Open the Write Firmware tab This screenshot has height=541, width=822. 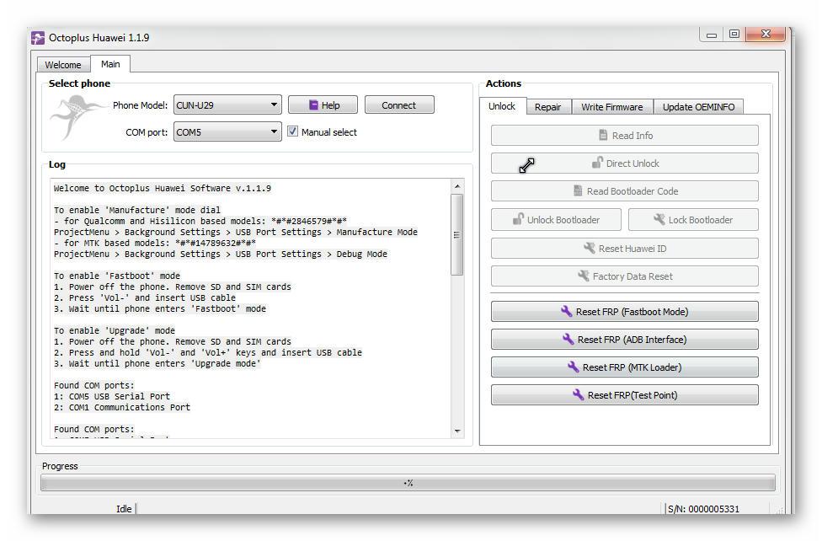[x=612, y=107]
